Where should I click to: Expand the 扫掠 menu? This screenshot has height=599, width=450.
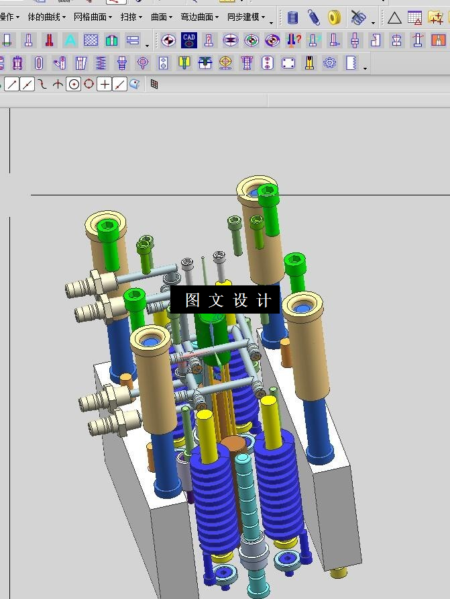131,17
